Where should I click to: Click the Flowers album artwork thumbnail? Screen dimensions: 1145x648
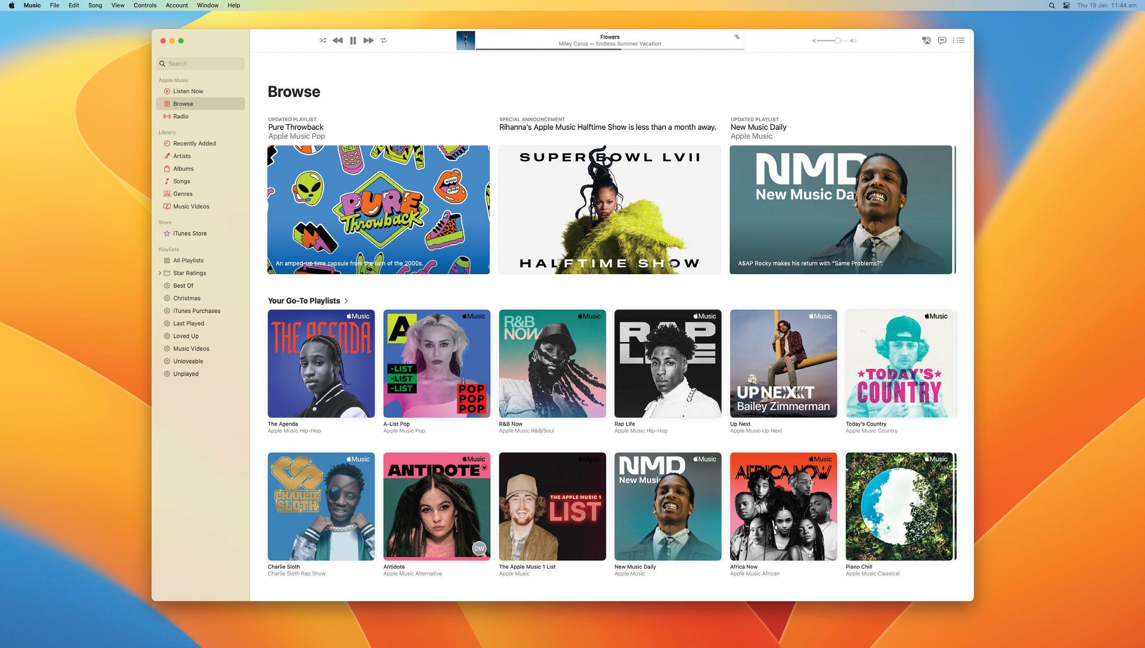(466, 40)
